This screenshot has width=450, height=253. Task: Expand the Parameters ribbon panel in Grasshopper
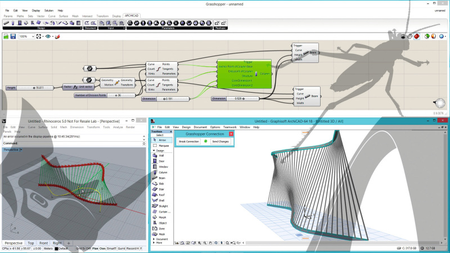click(211, 28)
